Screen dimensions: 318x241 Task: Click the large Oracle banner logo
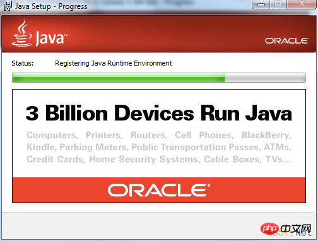click(x=159, y=190)
